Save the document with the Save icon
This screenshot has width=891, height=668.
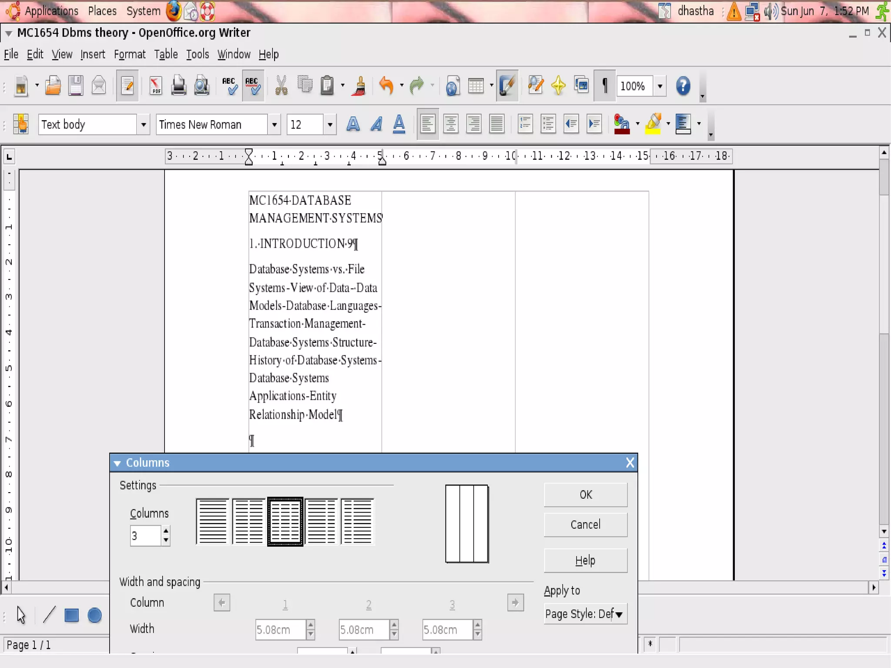pyautogui.click(x=76, y=86)
